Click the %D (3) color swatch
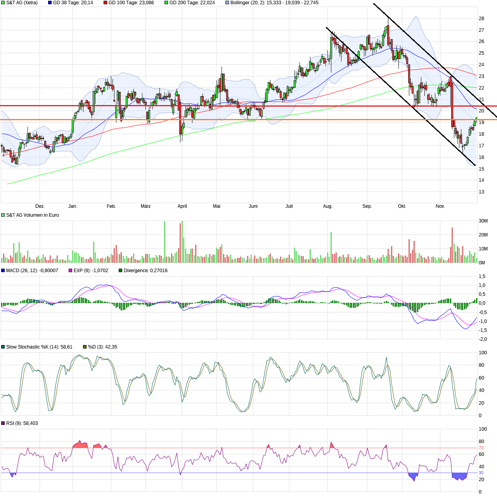 pos(84,347)
